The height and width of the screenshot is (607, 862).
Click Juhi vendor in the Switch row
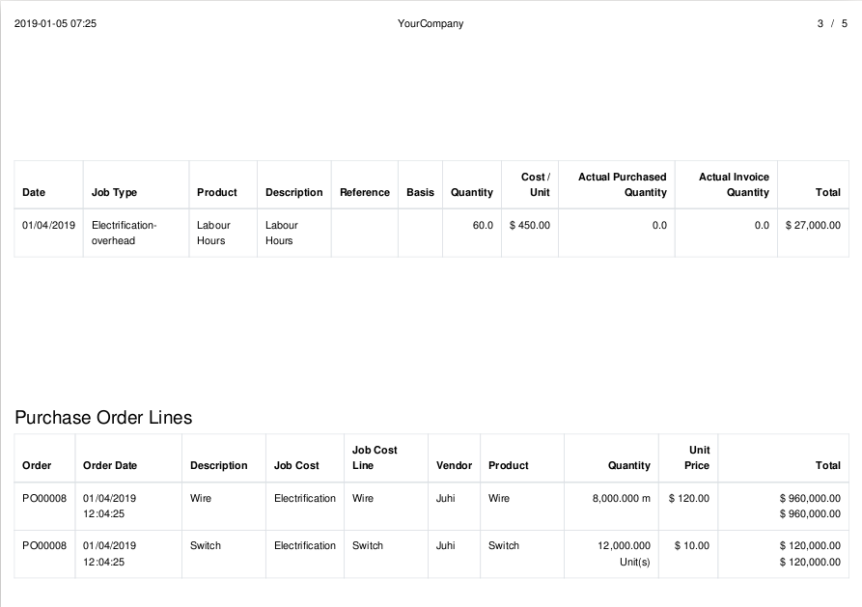(x=445, y=545)
